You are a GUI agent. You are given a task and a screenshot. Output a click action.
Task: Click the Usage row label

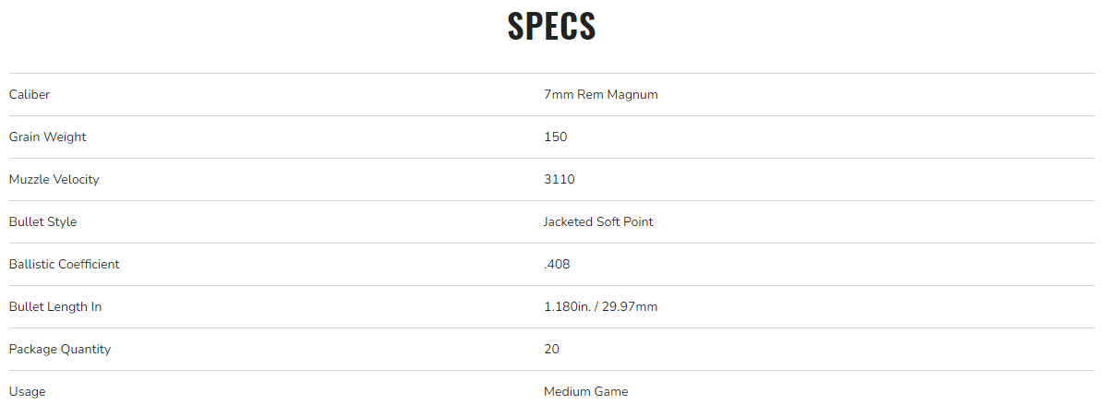click(x=27, y=391)
